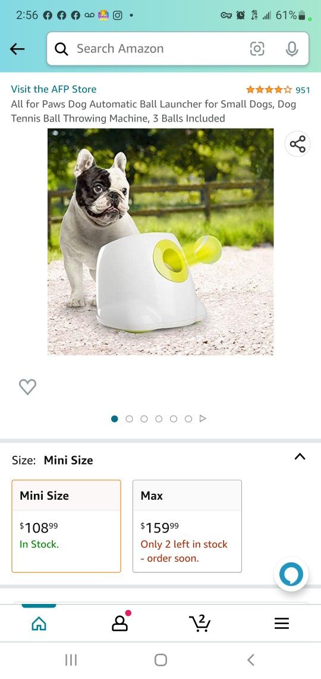Image resolution: width=321 pixels, height=679 pixels.
Task: Visit the AFP Store link
Action: (53, 89)
